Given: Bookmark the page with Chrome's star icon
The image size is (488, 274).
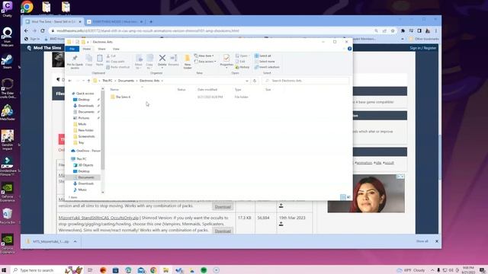Looking at the screenshot, I should tap(393, 30).
